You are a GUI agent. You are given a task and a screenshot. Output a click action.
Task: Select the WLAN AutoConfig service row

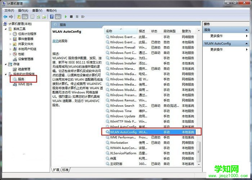click(150, 132)
